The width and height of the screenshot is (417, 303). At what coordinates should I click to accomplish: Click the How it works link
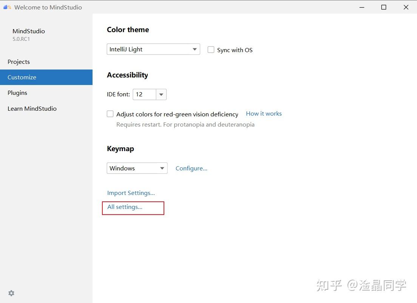click(264, 113)
